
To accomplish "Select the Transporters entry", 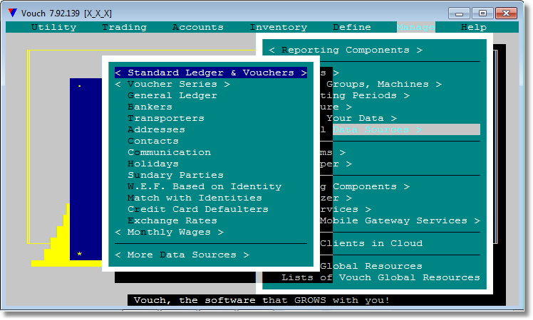I will [x=166, y=118].
